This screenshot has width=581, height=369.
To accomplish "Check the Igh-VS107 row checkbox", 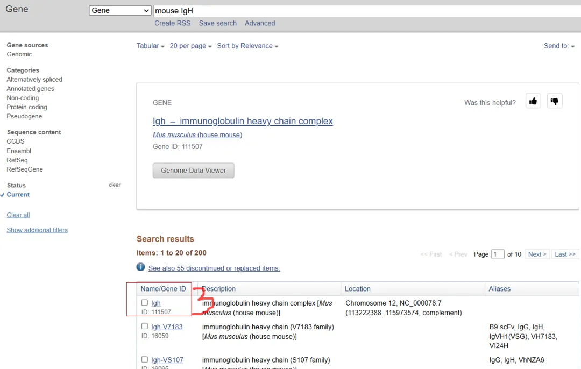I will pyautogui.click(x=145, y=359).
